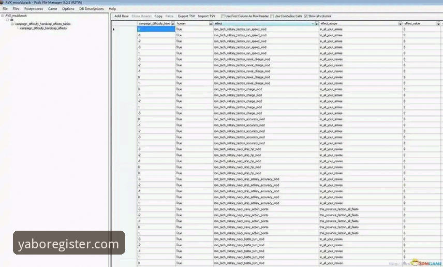
Task: Open the Postprocess menu
Action: click(x=34, y=9)
